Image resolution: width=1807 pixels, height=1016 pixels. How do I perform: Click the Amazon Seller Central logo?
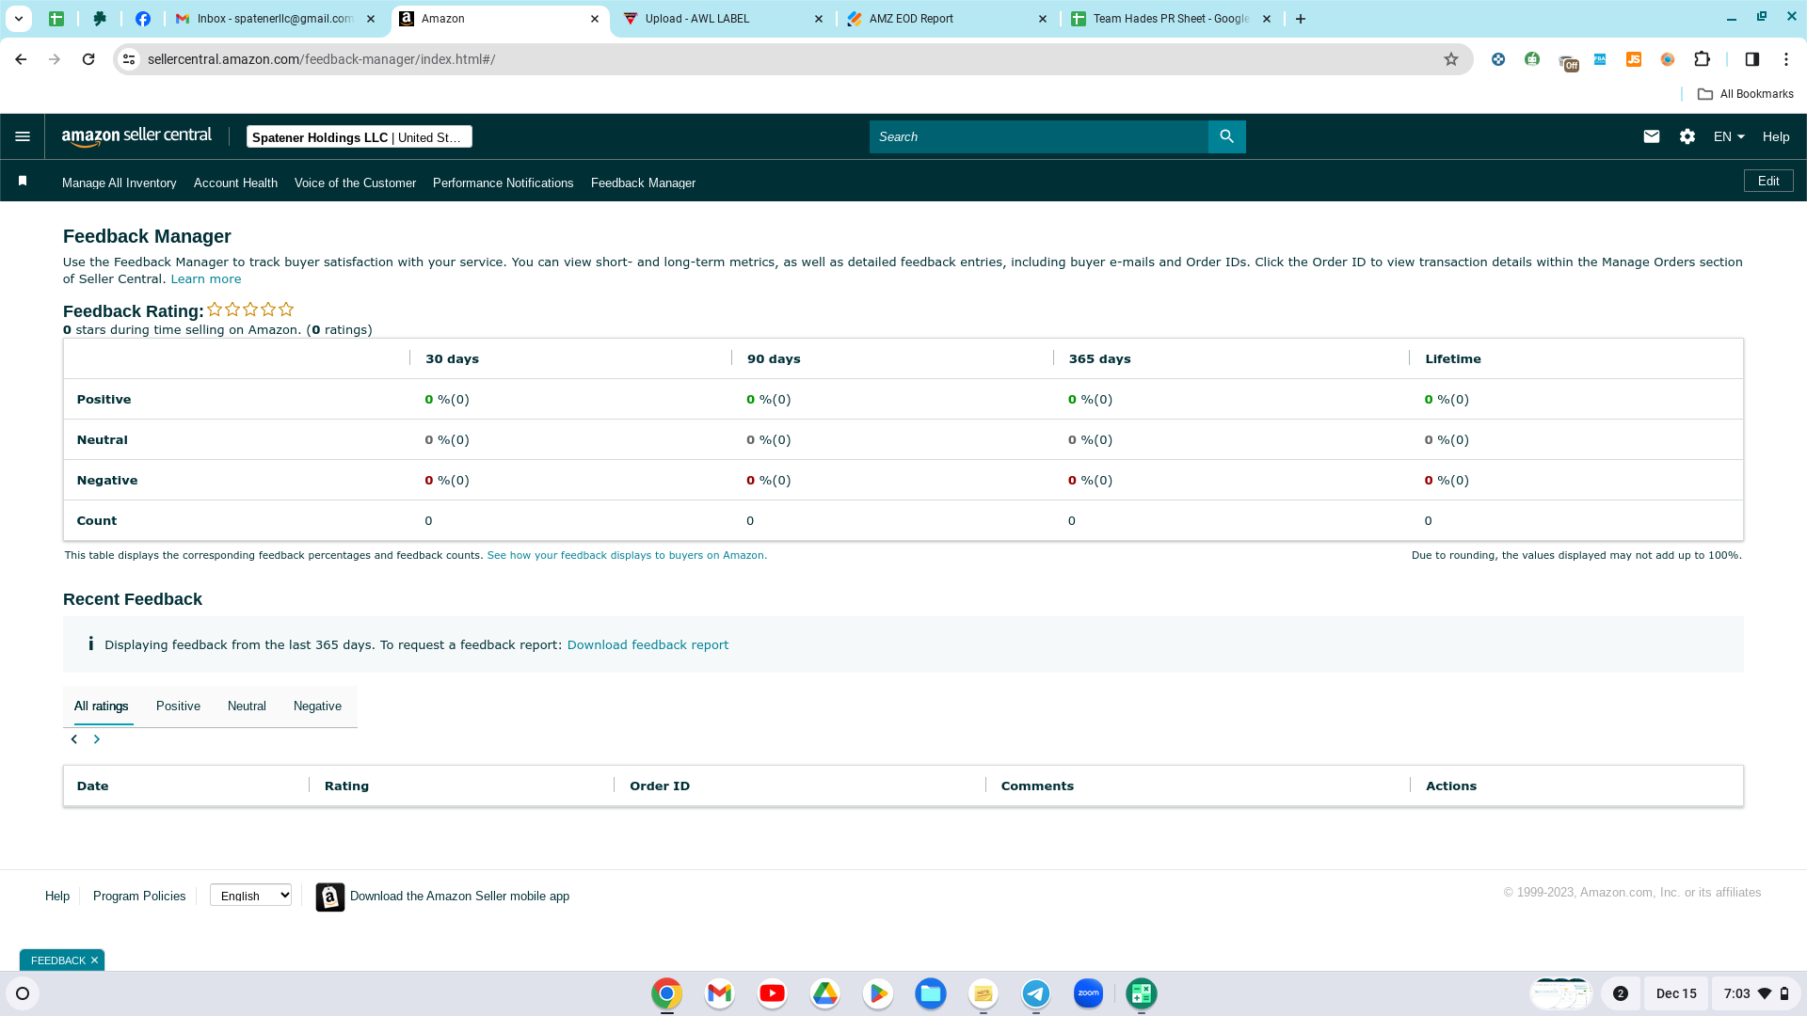coord(136,136)
